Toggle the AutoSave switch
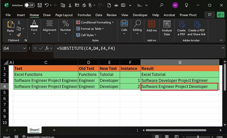Viewport: 227px width, 138px height. [x=29, y=5]
